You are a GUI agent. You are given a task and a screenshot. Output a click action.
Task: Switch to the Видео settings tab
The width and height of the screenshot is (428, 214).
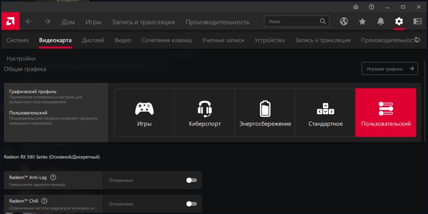(123, 40)
